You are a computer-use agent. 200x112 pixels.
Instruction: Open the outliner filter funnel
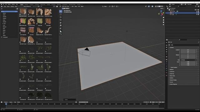point(196,6)
